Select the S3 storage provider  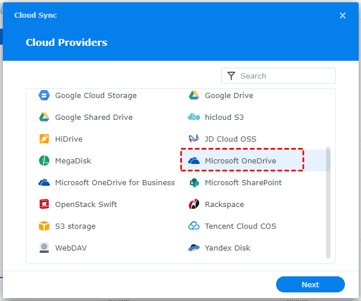click(x=75, y=226)
